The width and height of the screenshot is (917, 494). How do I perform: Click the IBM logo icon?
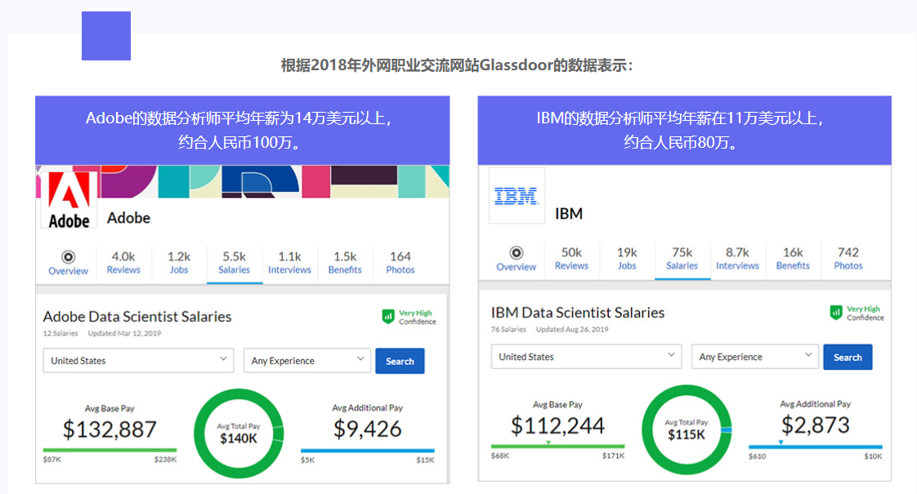[517, 196]
